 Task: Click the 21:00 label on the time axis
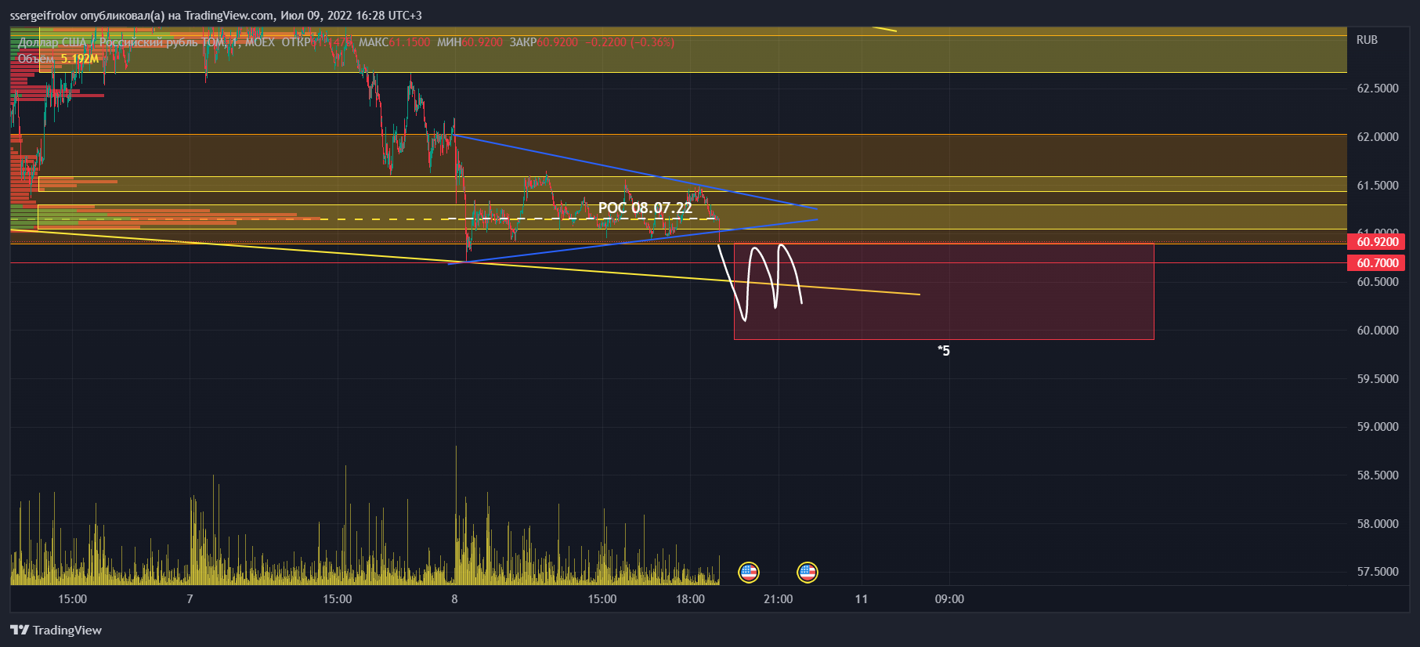pos(778,599)
